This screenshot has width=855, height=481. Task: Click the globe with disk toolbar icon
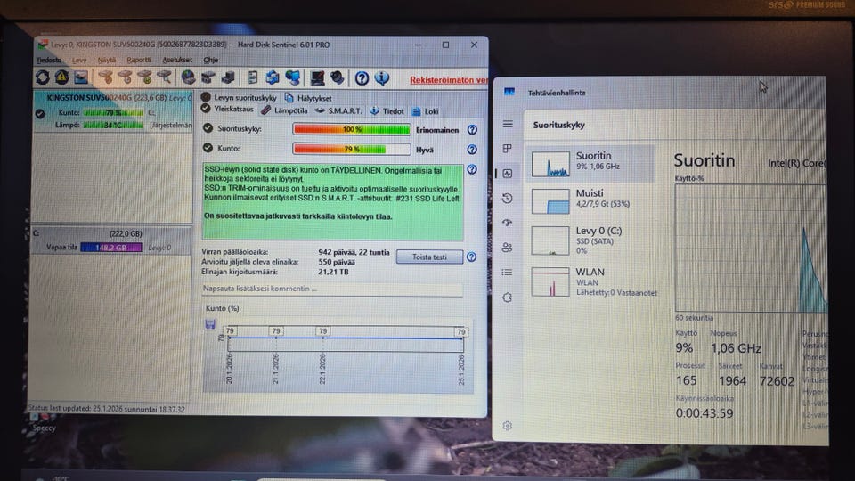[188, 77]
